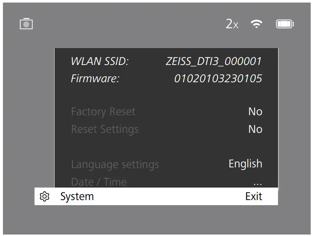Click the battery level indicator
Screen dimensions: 314x236
285,23
